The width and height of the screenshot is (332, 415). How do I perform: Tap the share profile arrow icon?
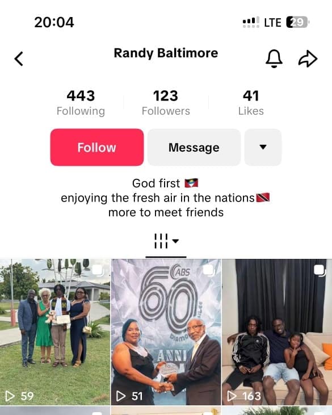(x=308, y=58)
